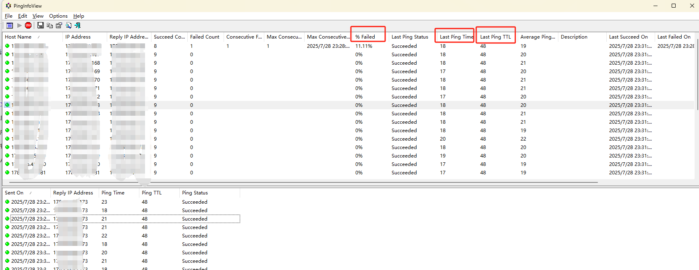Click the floppy disk Save icon
The width and height of the screenshot is (699, 270).
coord(40,26)
